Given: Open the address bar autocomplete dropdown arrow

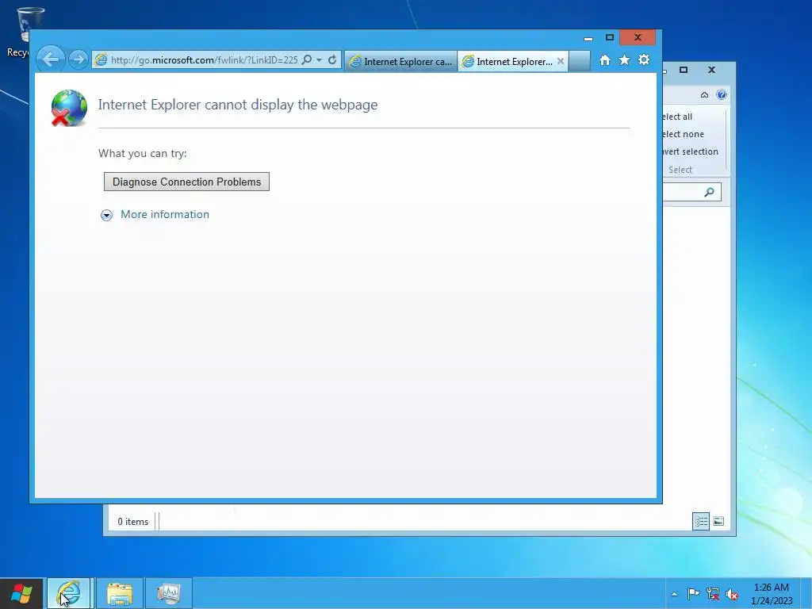Looking at the screenshot, I should coord(319,60).
